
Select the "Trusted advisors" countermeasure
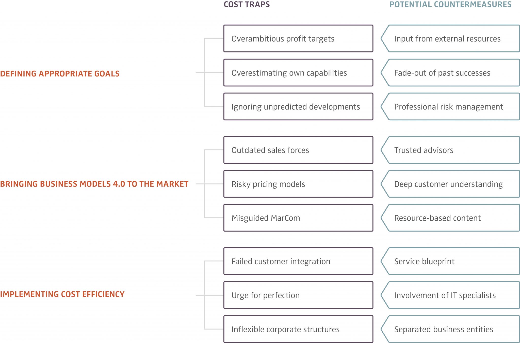450,150
